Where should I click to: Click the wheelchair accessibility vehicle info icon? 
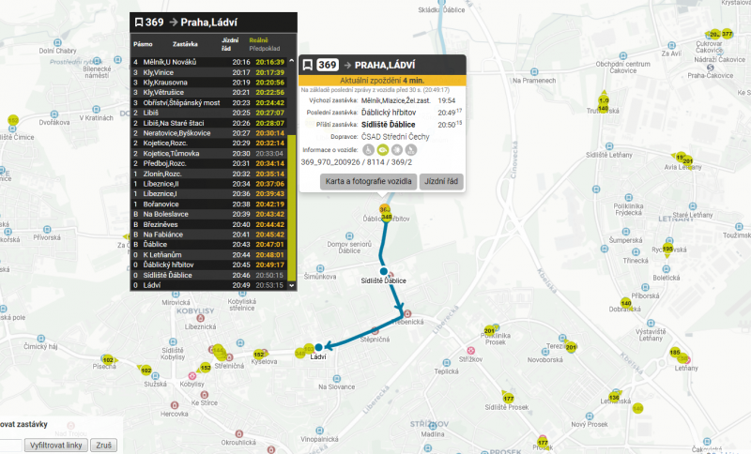(x=368, y=150)
